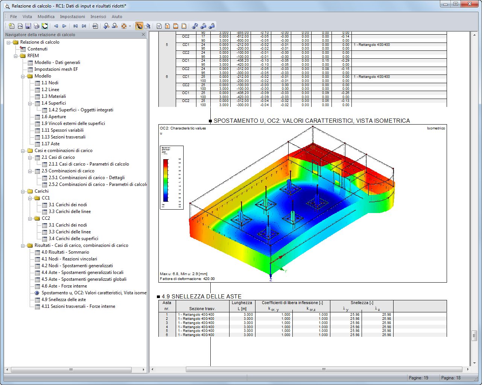Select Contenuti in the navigator tree

tap(37, 49)
